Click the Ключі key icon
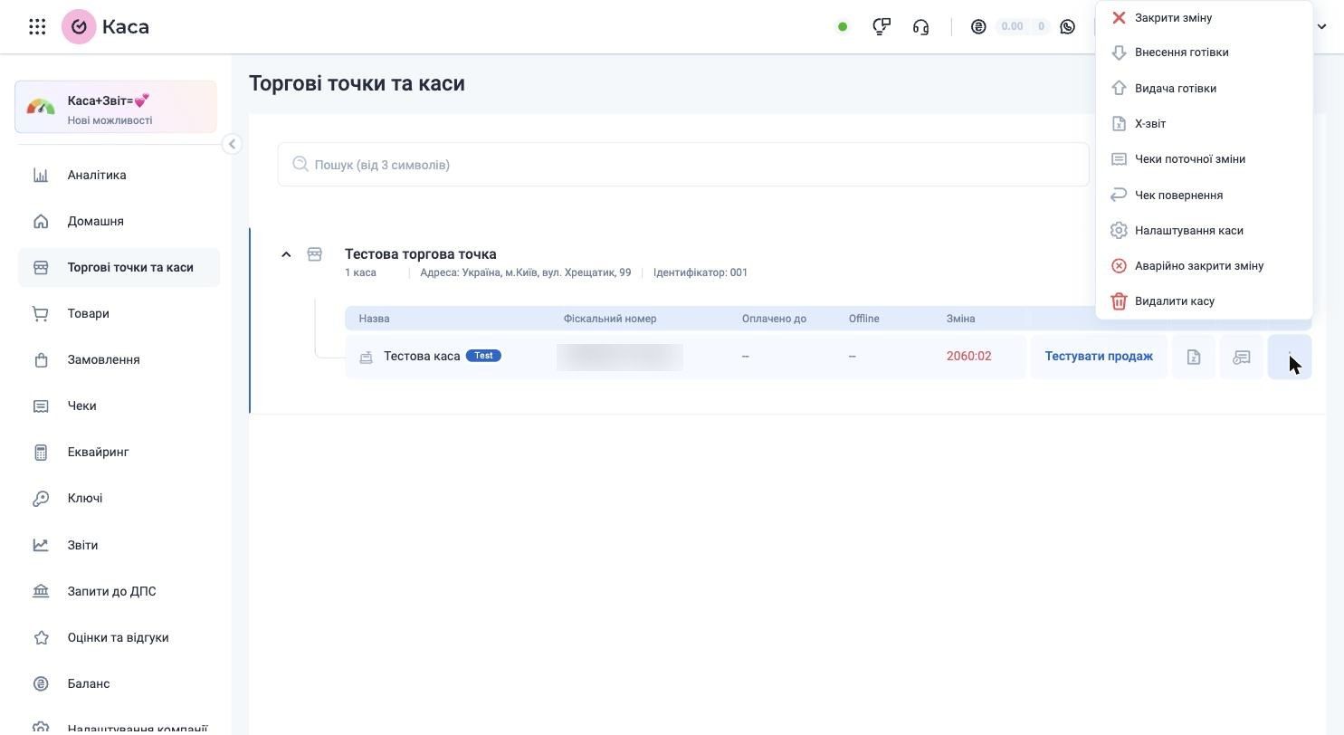 tap(41, 498)
